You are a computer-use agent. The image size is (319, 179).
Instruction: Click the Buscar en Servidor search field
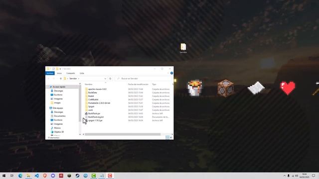pos(144,79)
